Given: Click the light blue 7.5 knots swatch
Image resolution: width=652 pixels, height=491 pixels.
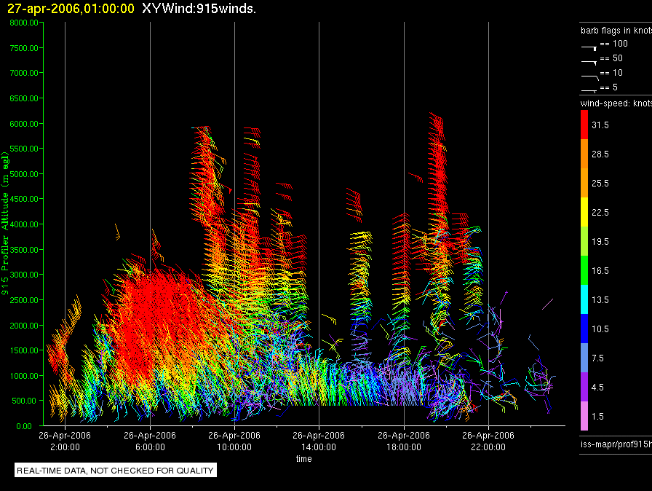Looking at the screenshot, I should point(584,358).
